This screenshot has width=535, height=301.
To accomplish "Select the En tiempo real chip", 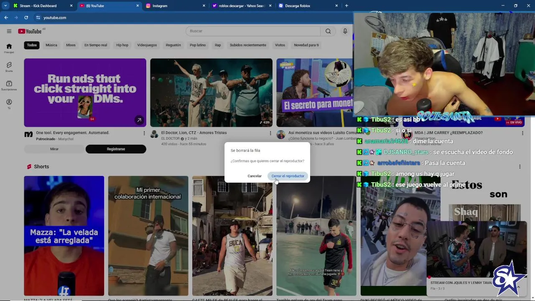I will pyautogui.click(x=96, y=45).
